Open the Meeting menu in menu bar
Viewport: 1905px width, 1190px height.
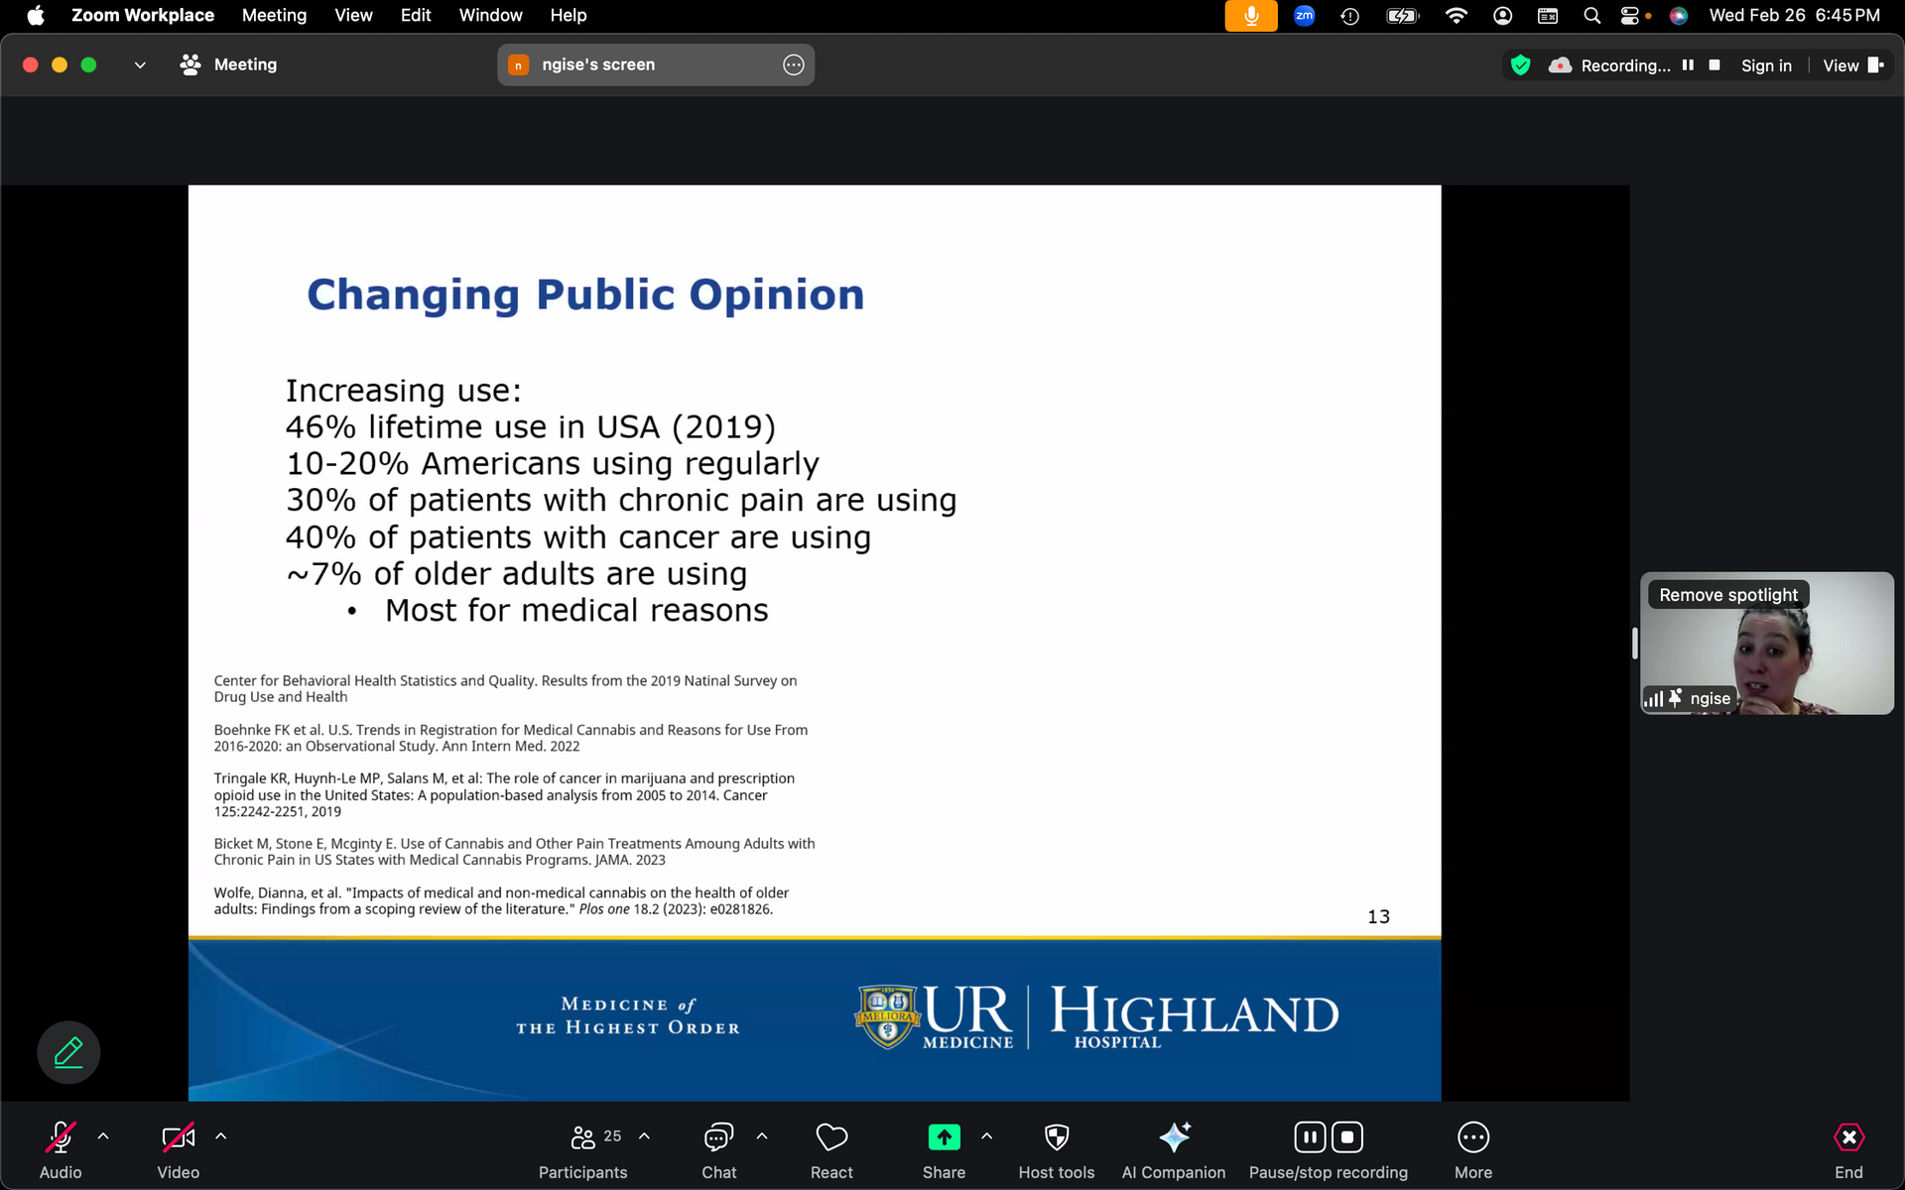(x=274, y=15)
